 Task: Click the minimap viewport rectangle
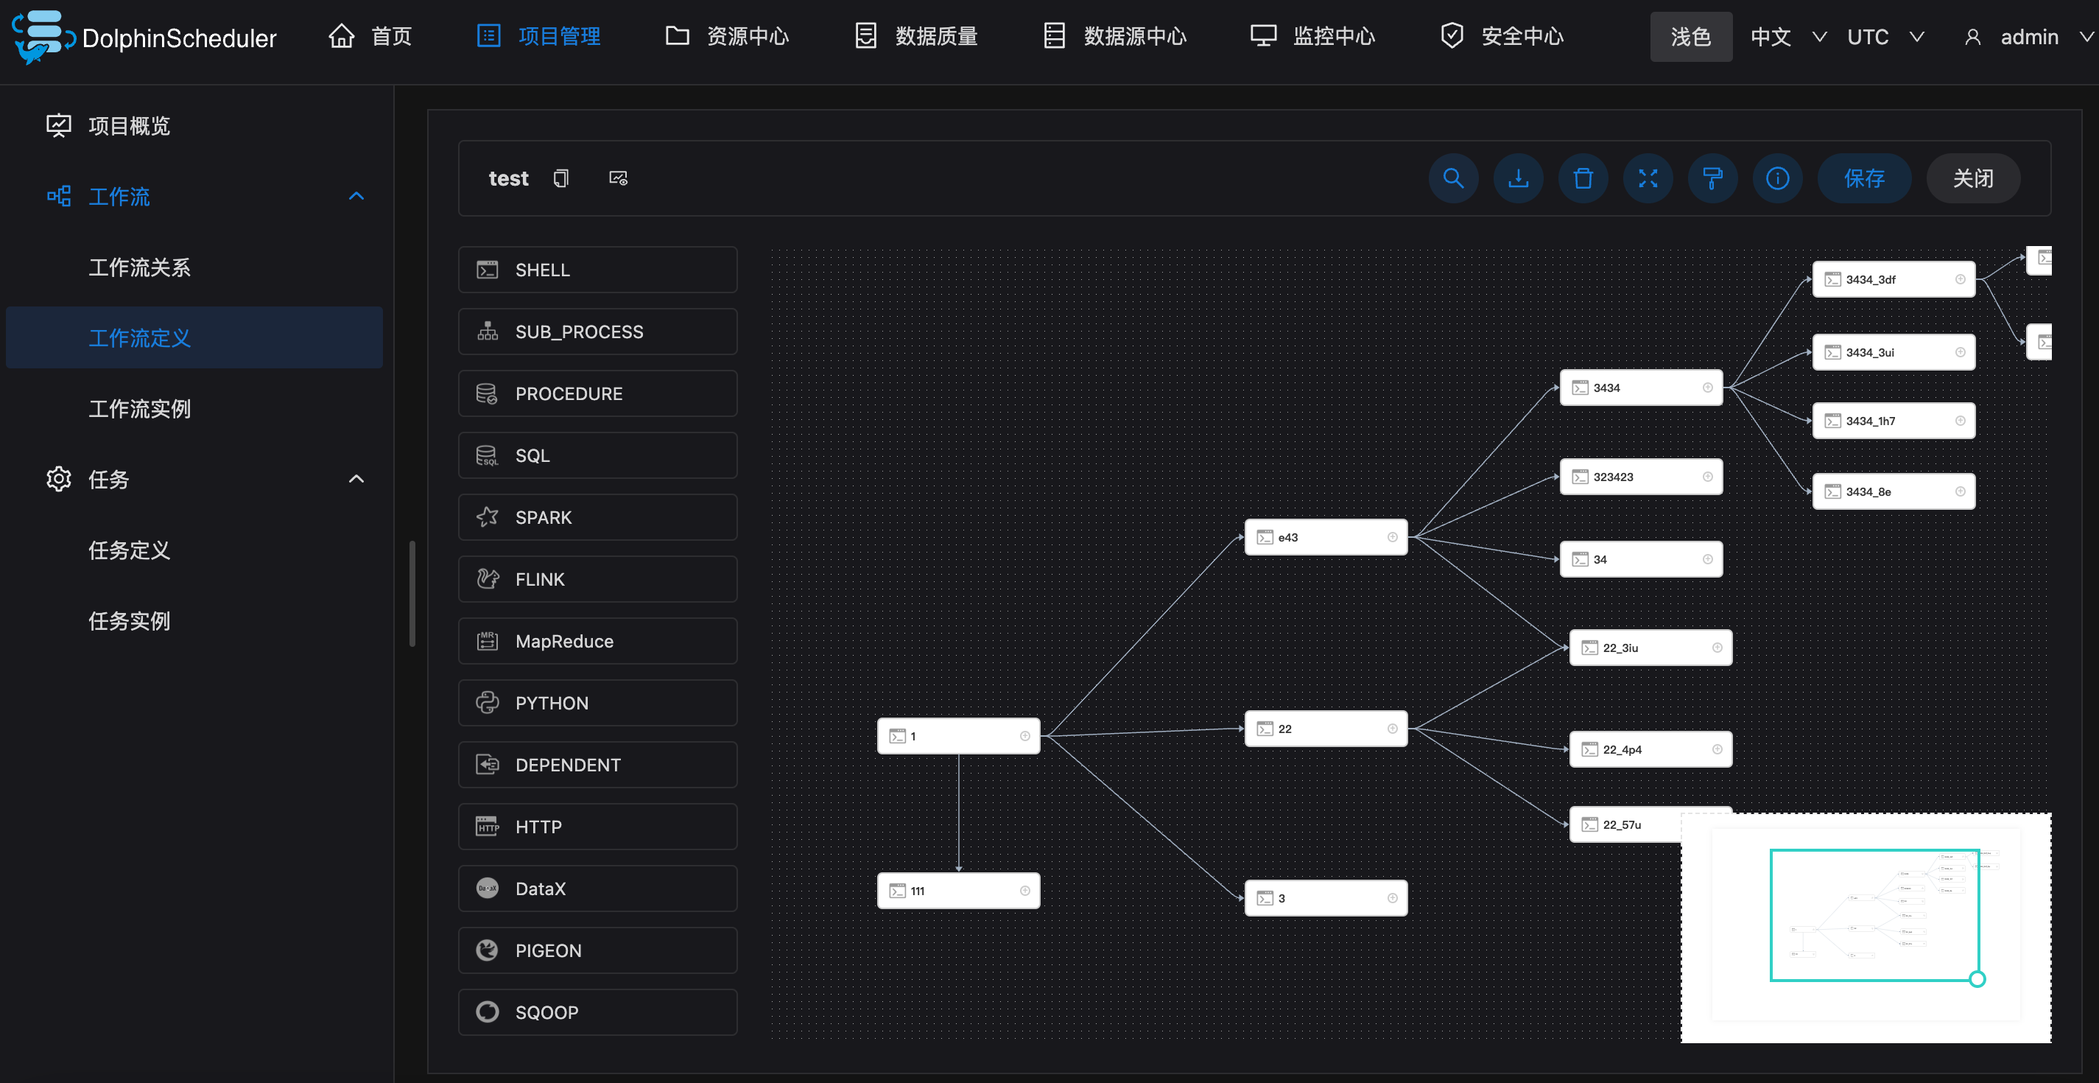[x=1874, y=914]
